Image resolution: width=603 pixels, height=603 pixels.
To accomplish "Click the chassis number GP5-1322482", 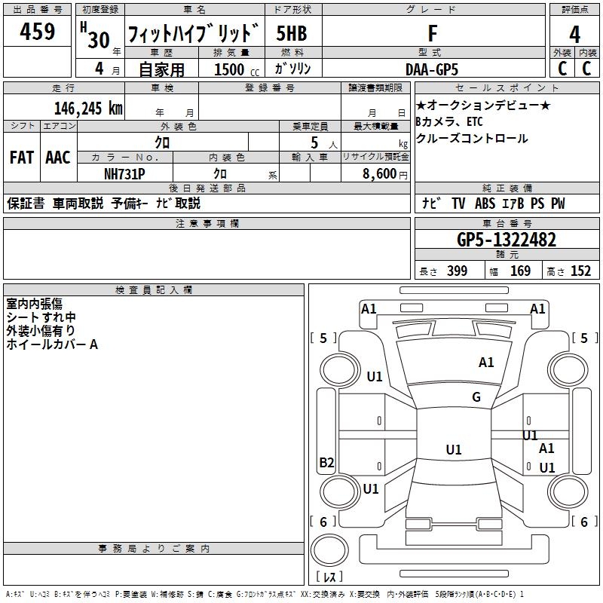I will coord(507,240).
